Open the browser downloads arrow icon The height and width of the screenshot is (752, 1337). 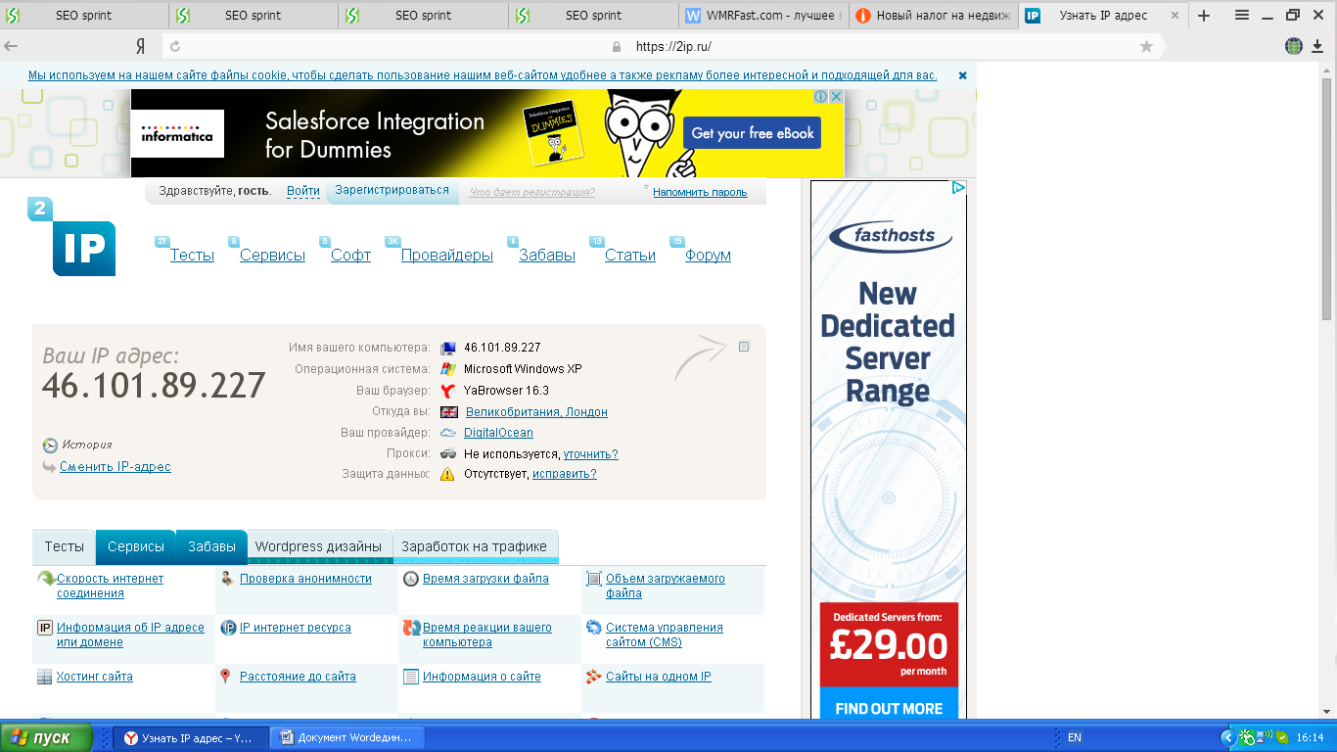click(x=1317, y=46)
